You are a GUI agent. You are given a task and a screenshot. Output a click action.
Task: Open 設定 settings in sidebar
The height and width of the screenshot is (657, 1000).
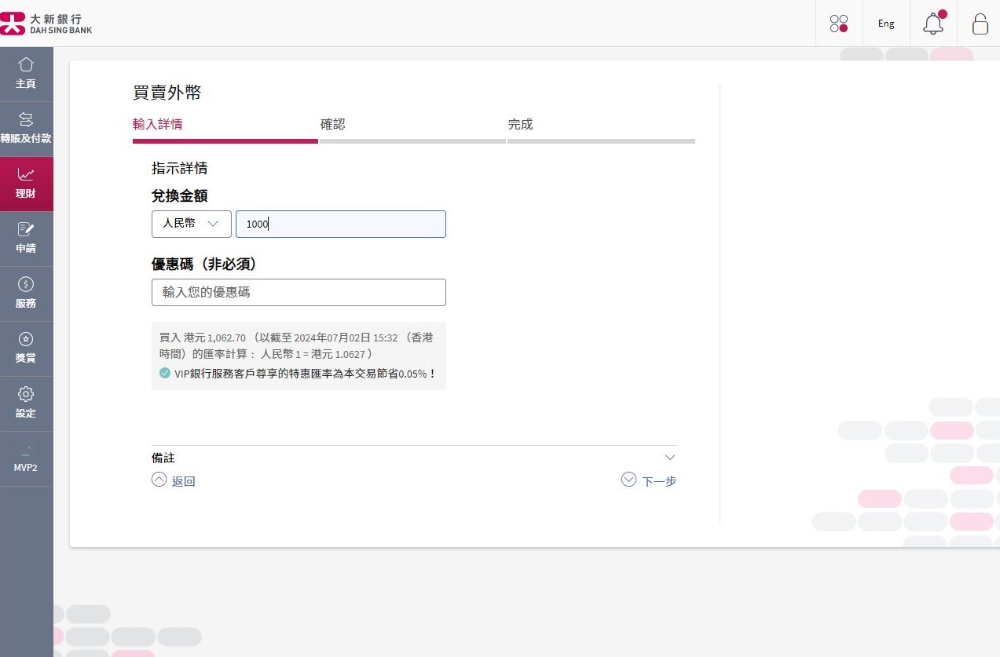26,403
